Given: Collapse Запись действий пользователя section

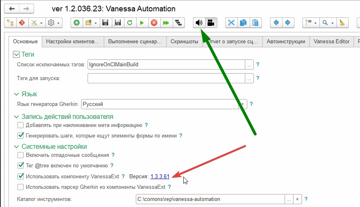Looking at the screenshot, I should pyautogui.click(x=16, y=117).
